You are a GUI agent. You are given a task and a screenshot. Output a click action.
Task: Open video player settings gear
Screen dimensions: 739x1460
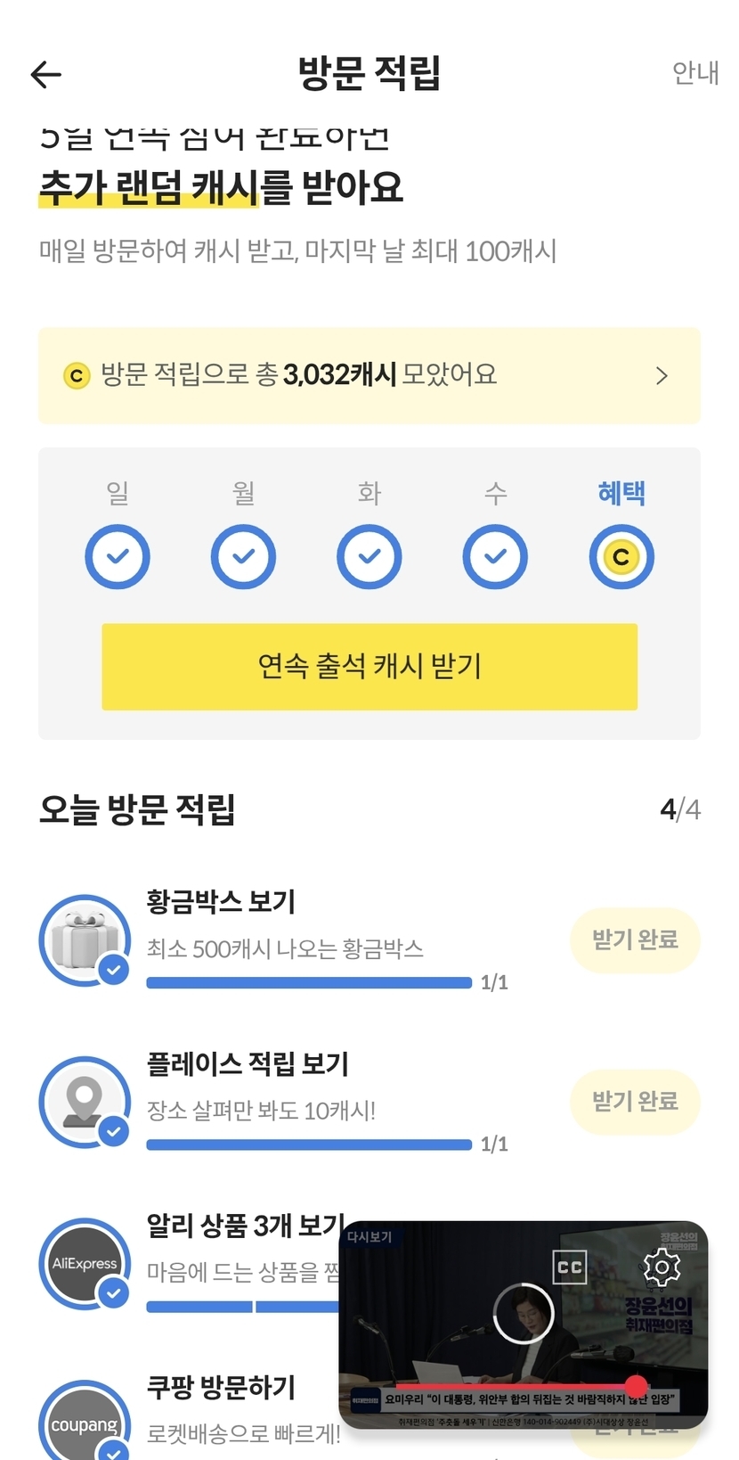tap(662, 1267)
